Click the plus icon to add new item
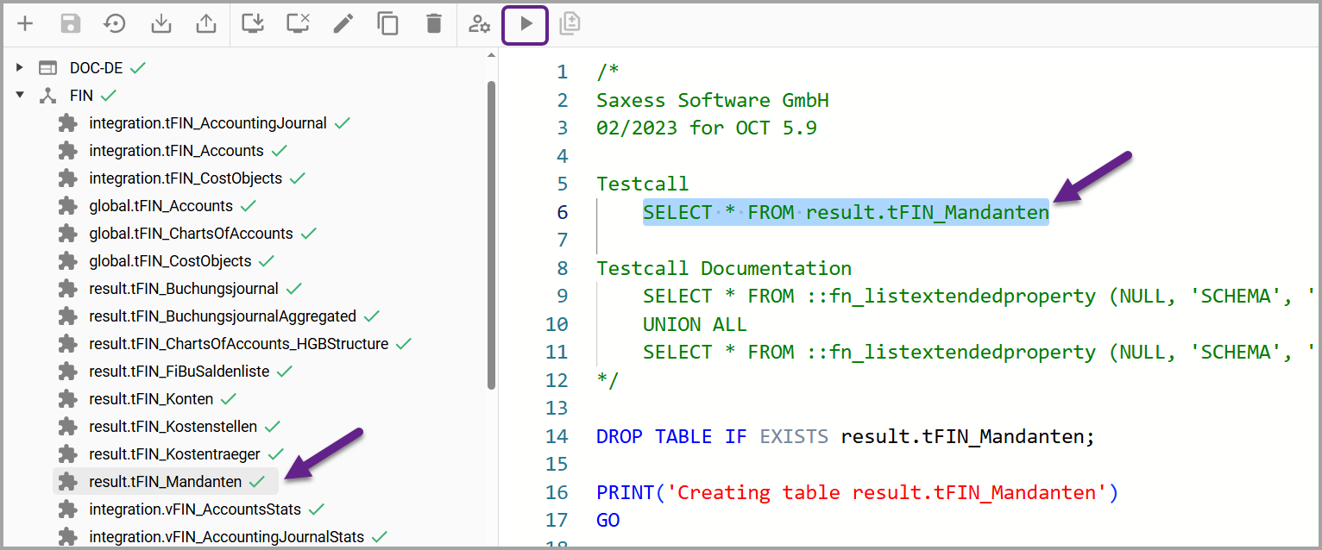1322x550 pixels. pyautogui.click(x=25, y=24)
